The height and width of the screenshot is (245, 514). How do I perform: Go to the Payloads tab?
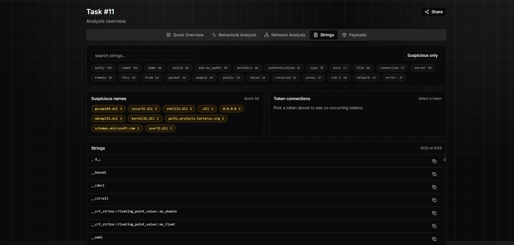click(x=354, y=35)
